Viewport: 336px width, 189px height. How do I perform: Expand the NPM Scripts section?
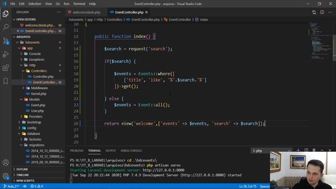pos(14,181)
